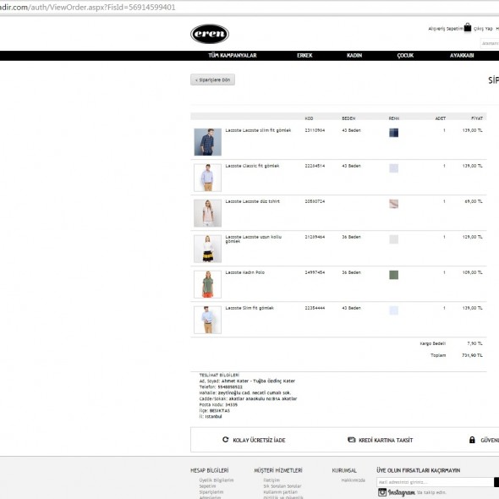Open the Lacoste Kadın Polo thumbnail
This screenshot has height=499, width=499.
(x=208, y=284)
